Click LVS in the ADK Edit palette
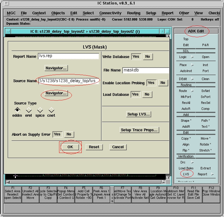 point(186,174)
